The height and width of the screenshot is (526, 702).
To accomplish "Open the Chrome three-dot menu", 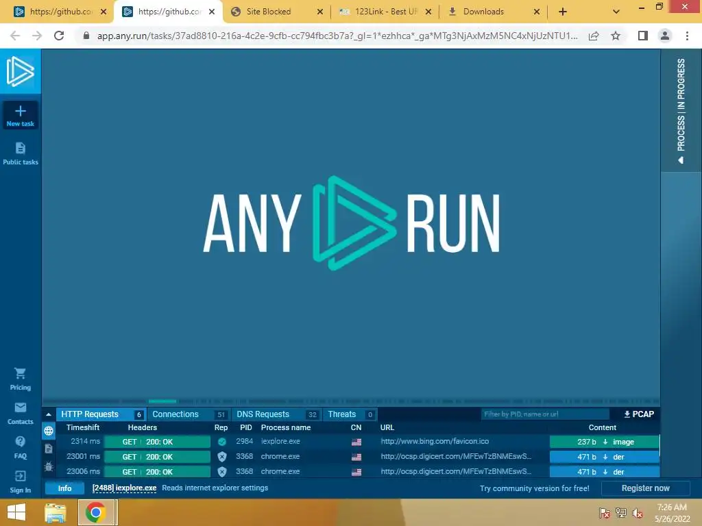I will [x=687, y=36].
